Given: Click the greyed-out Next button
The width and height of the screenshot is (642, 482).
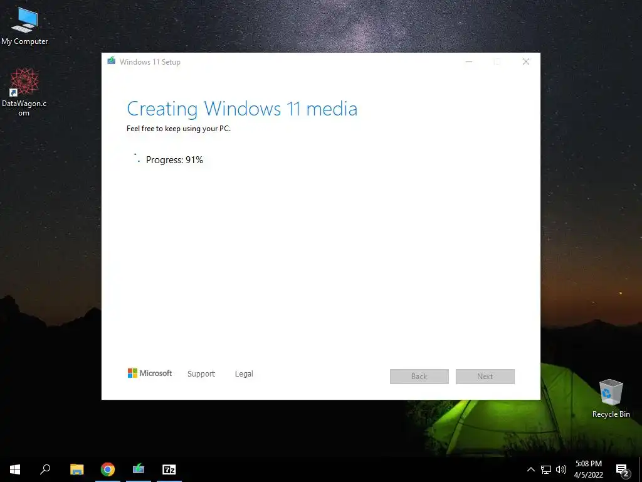Looking at the screenshot, I should pos(485,377).
